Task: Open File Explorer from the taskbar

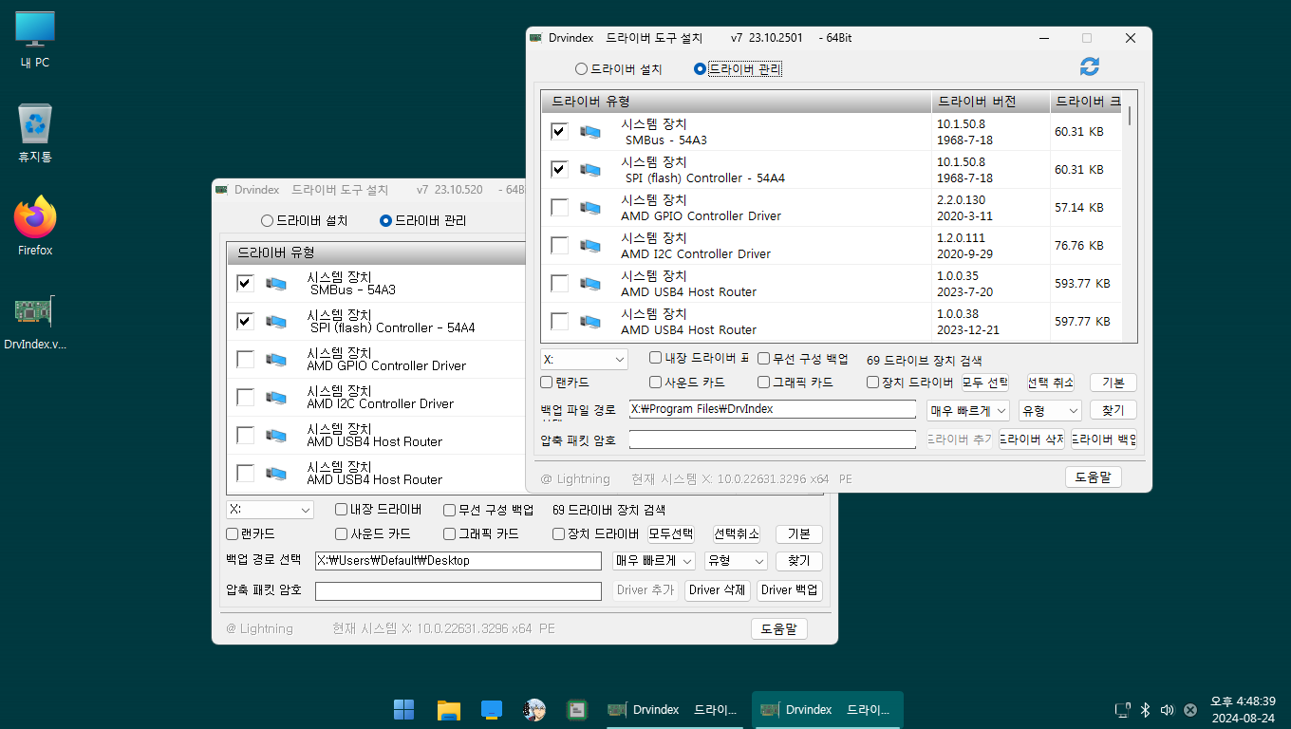Action: (448, 709)
